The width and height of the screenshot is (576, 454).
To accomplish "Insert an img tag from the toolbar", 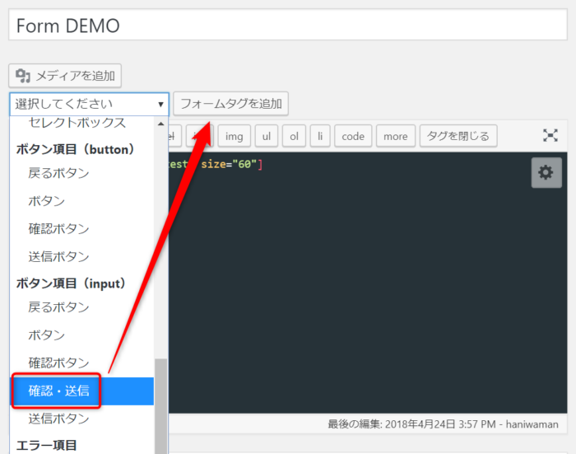I will click(x=235, y=136).
